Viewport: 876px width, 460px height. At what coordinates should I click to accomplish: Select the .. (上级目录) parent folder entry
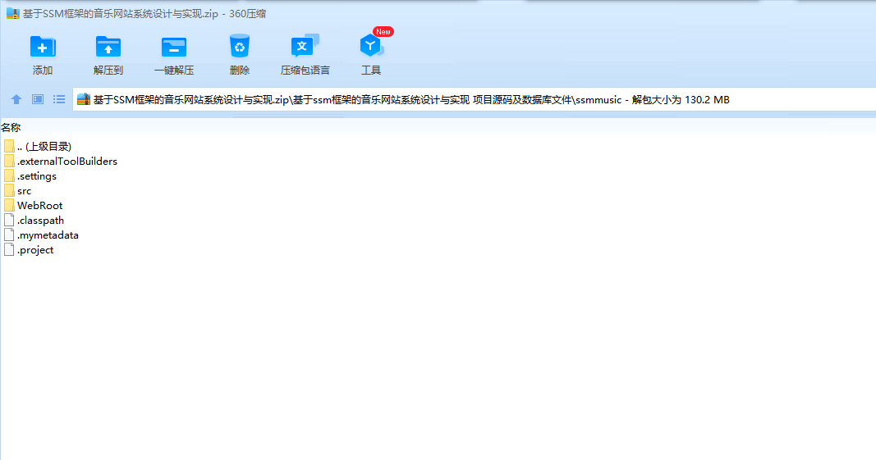(x=44, y=146)
